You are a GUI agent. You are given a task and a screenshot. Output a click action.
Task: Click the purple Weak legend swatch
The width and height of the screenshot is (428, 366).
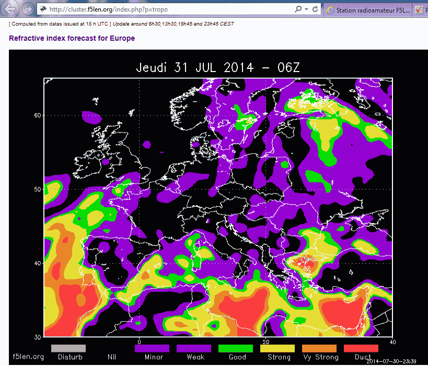pyautogui.click(x=194, y=348)
